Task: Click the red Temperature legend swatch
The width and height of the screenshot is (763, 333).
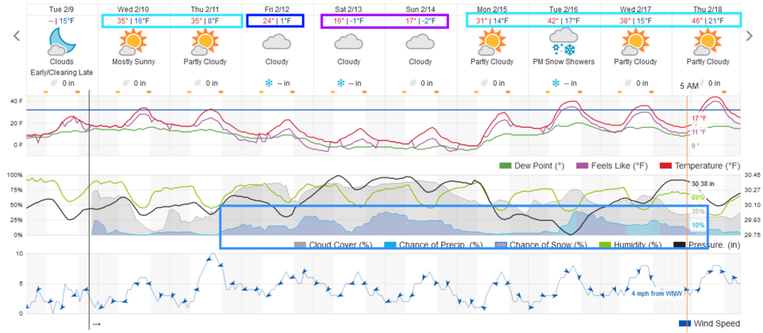Action: (666, 166)
